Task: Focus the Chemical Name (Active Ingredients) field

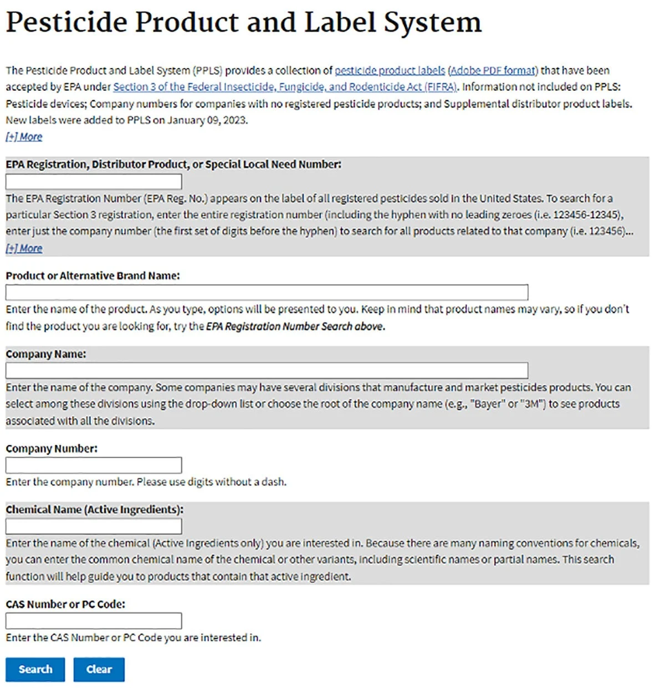Action: (x=94, y=526)
